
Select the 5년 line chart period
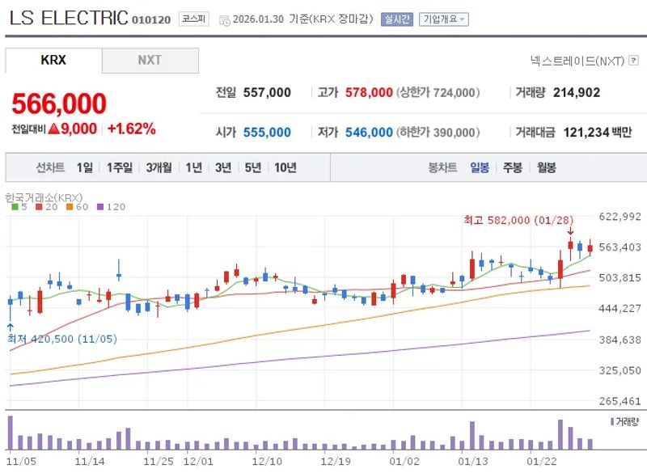[x=253, y=167]
